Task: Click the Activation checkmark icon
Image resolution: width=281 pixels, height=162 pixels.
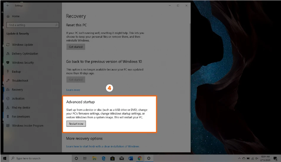Action: click(x=8, y=98)
